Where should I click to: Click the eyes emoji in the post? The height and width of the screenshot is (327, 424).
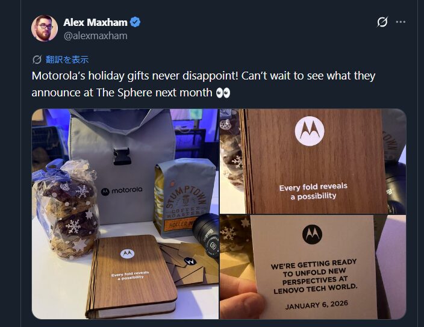223,93
